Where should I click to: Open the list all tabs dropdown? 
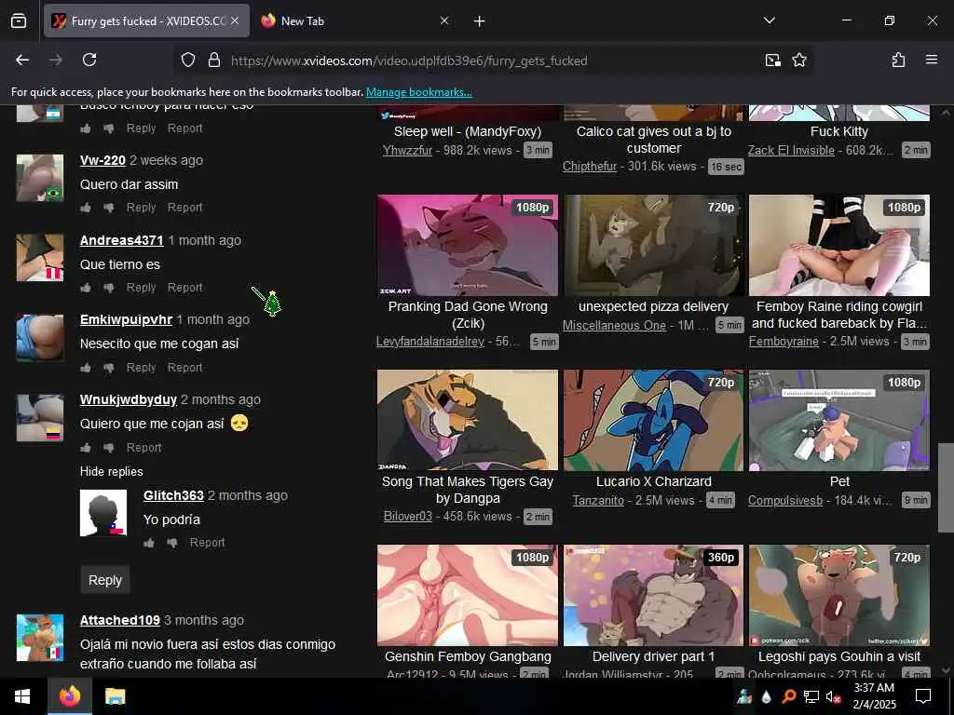click(x=769, y=20)
